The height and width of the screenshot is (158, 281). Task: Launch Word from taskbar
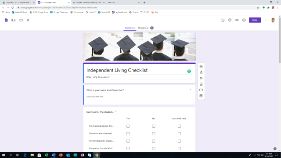pyautogui.click(x=54, y=155)
